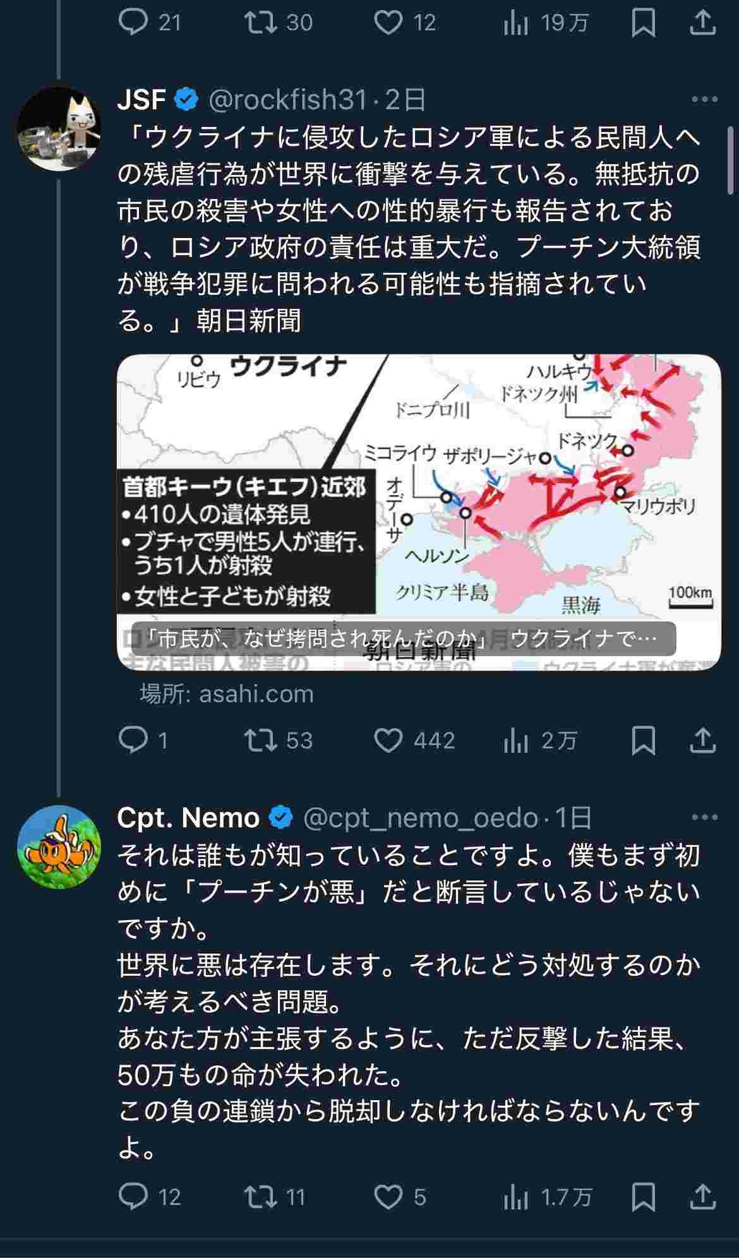Open more options for Cpt. Nemo's tweet
This screenshot has width=739, height=1258.
[705, 817]
